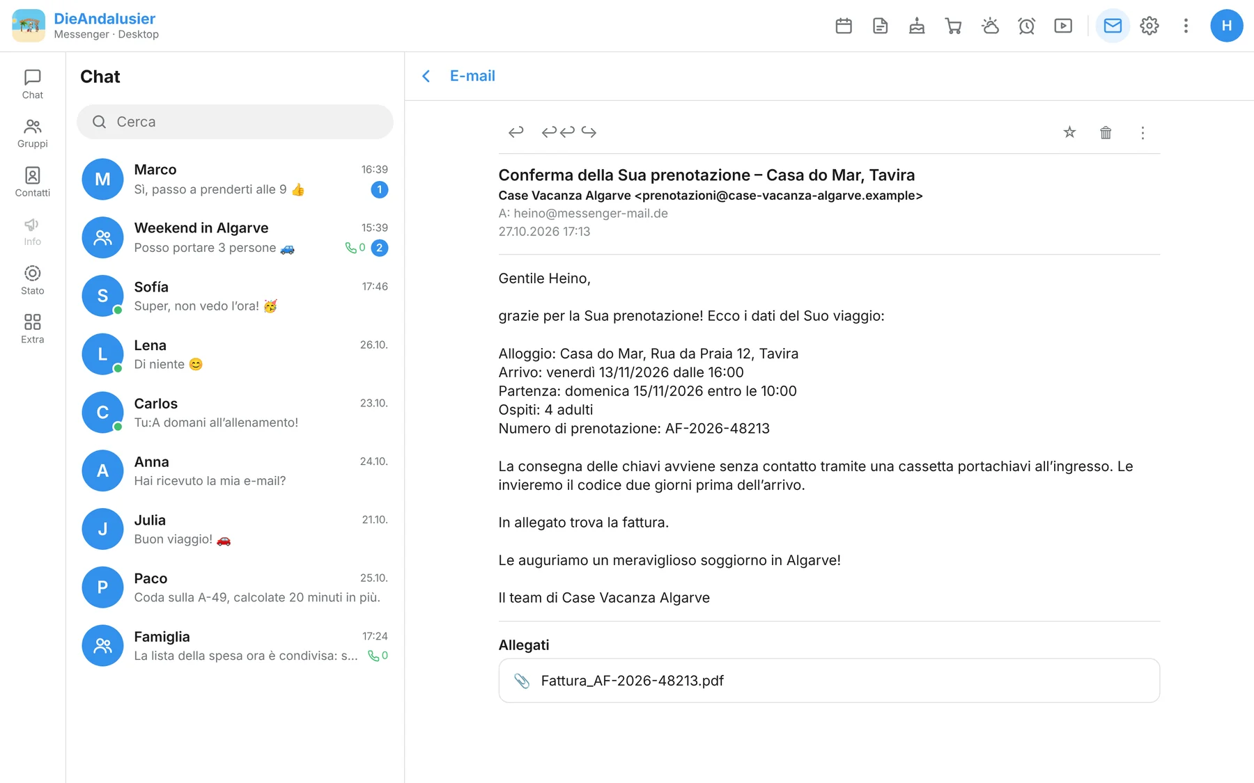1254x783 pixels.
Task: Open email more options menu
Action: [x=1143, y=132]
